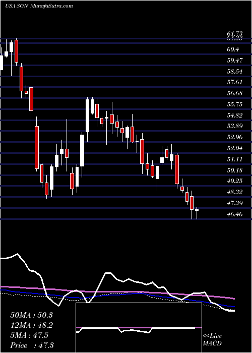This screenshot has height=353, width=252.
Task: Click the 53.89 price axis label
Action: tap(235, 126)
